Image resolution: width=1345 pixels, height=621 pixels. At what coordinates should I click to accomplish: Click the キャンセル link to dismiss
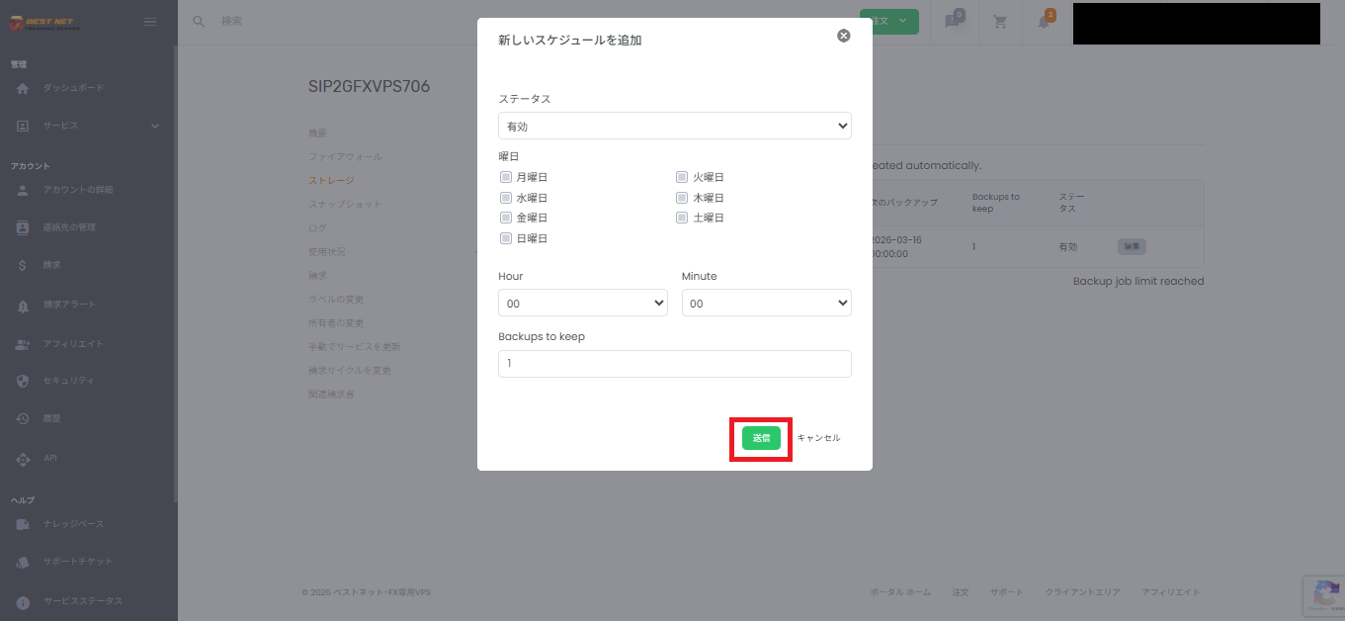819,437
